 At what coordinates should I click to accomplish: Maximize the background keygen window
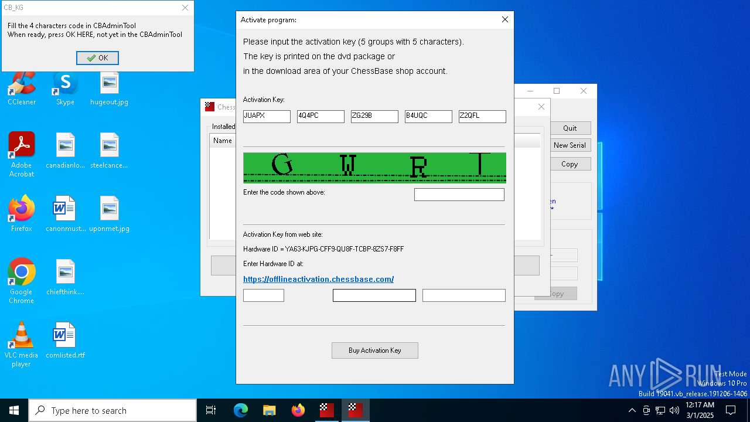point(557,91)
